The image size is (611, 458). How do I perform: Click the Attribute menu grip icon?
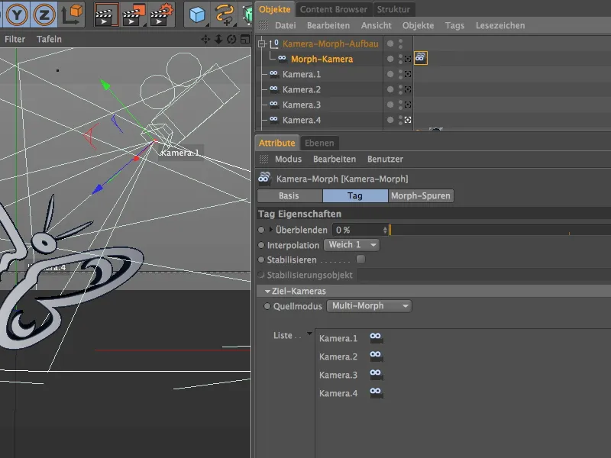(263, 159)
